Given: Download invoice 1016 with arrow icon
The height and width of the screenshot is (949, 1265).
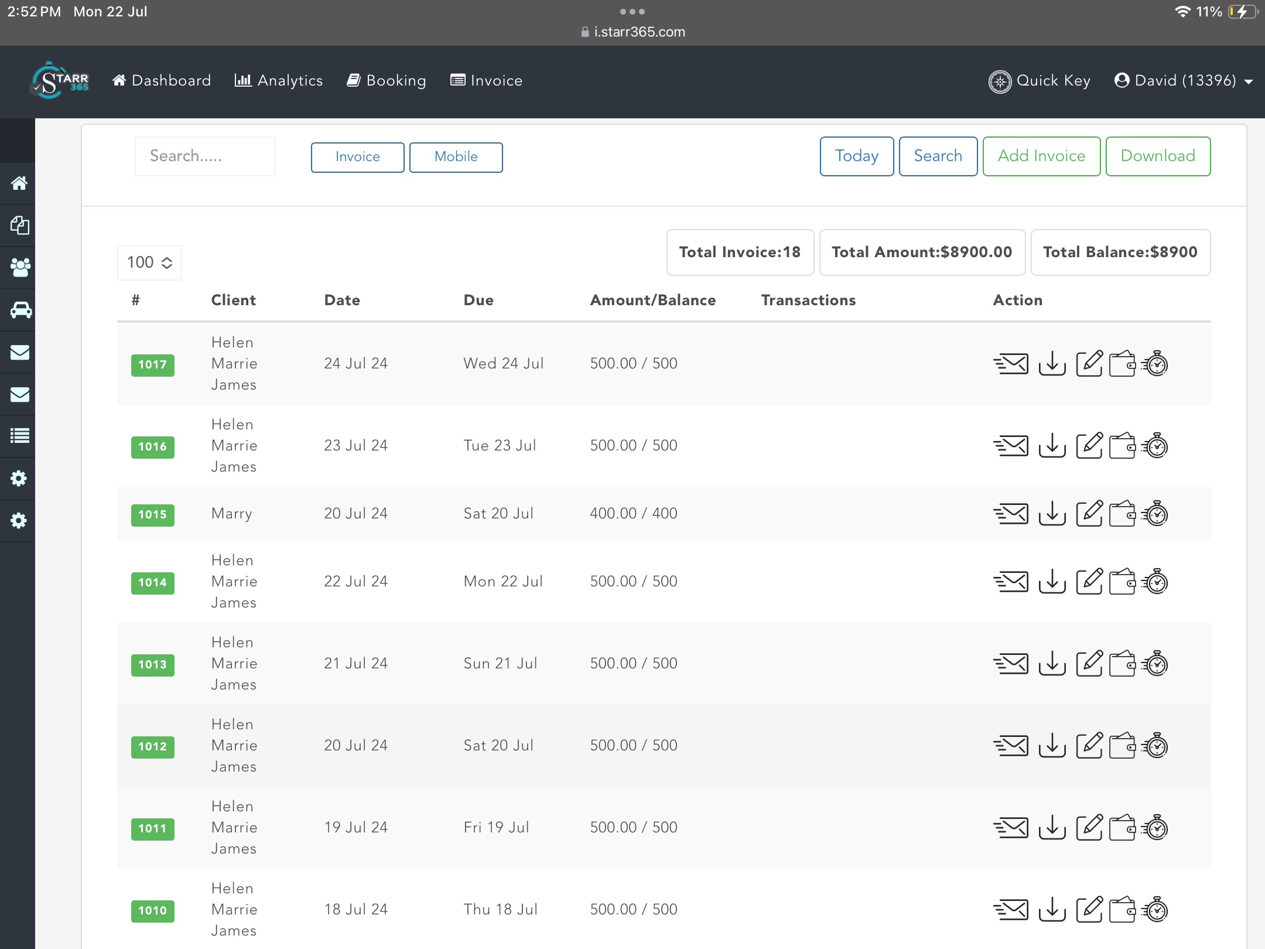Looking at the screenshot, I should coord(1052,446).
